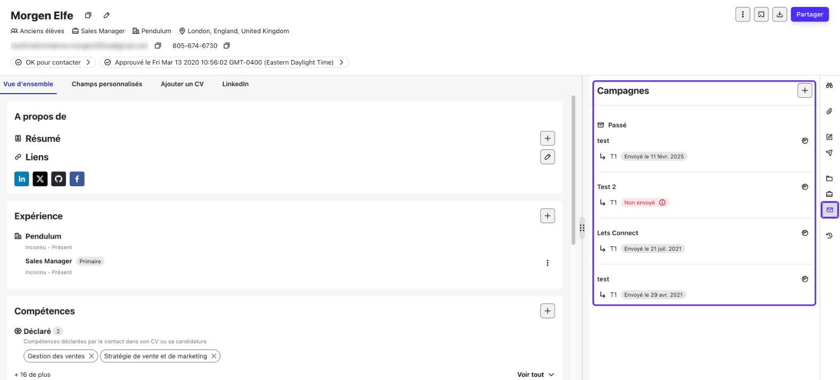Viewport: 840px width, 380px height.
Task: Open the Facebook link icon
Action: point(77,179)
